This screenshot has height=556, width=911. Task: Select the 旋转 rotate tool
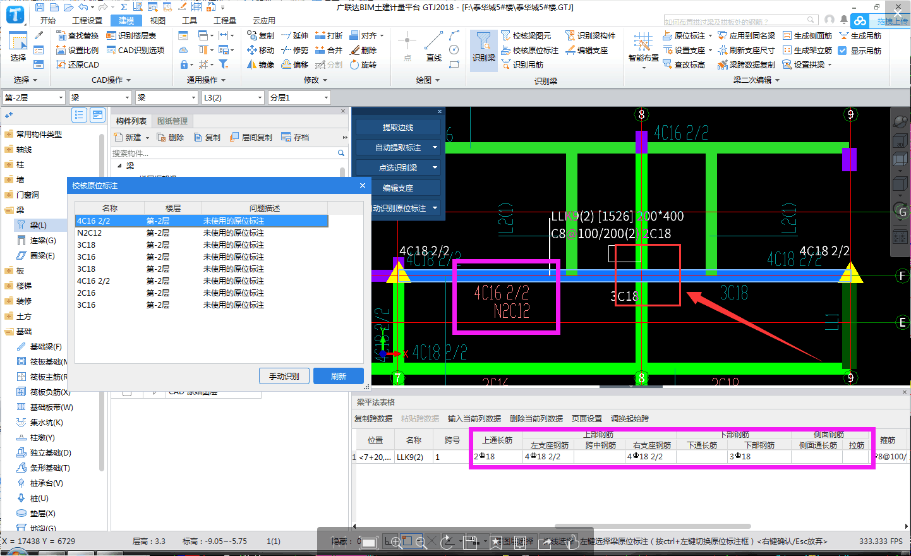point(363,64)
